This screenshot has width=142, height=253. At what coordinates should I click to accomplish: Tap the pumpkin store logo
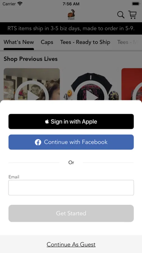pos(71,15)
